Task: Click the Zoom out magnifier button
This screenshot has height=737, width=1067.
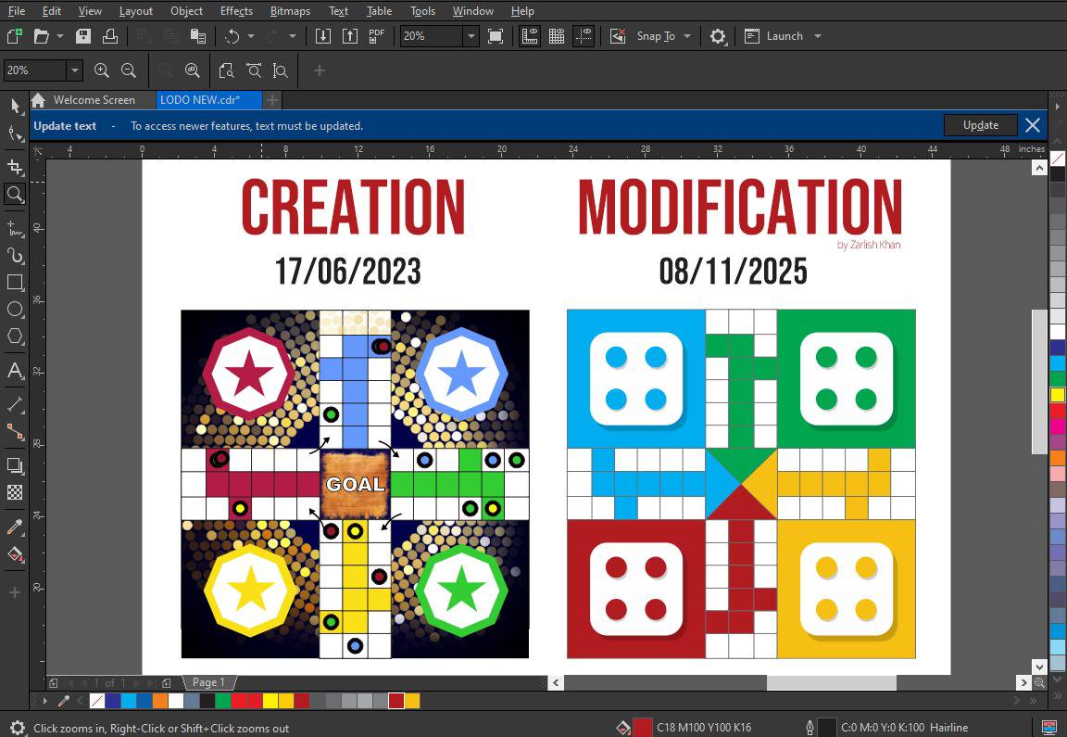Action: tap(129, 70)
